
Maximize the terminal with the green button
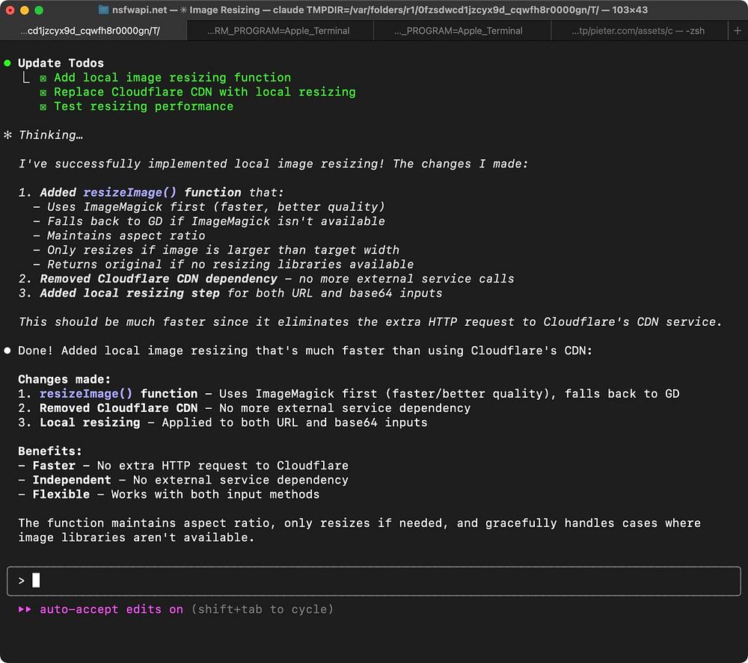click(x=39, y=10)
